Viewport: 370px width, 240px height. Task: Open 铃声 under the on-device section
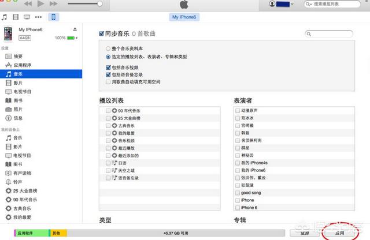pos(18,181)
